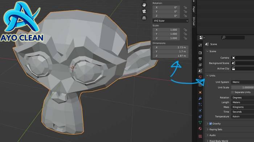The width and height of the screenshot is (254, 142).
Task: Click the Active Clip clapperboard icon
Action: click(x=233, y=69)
